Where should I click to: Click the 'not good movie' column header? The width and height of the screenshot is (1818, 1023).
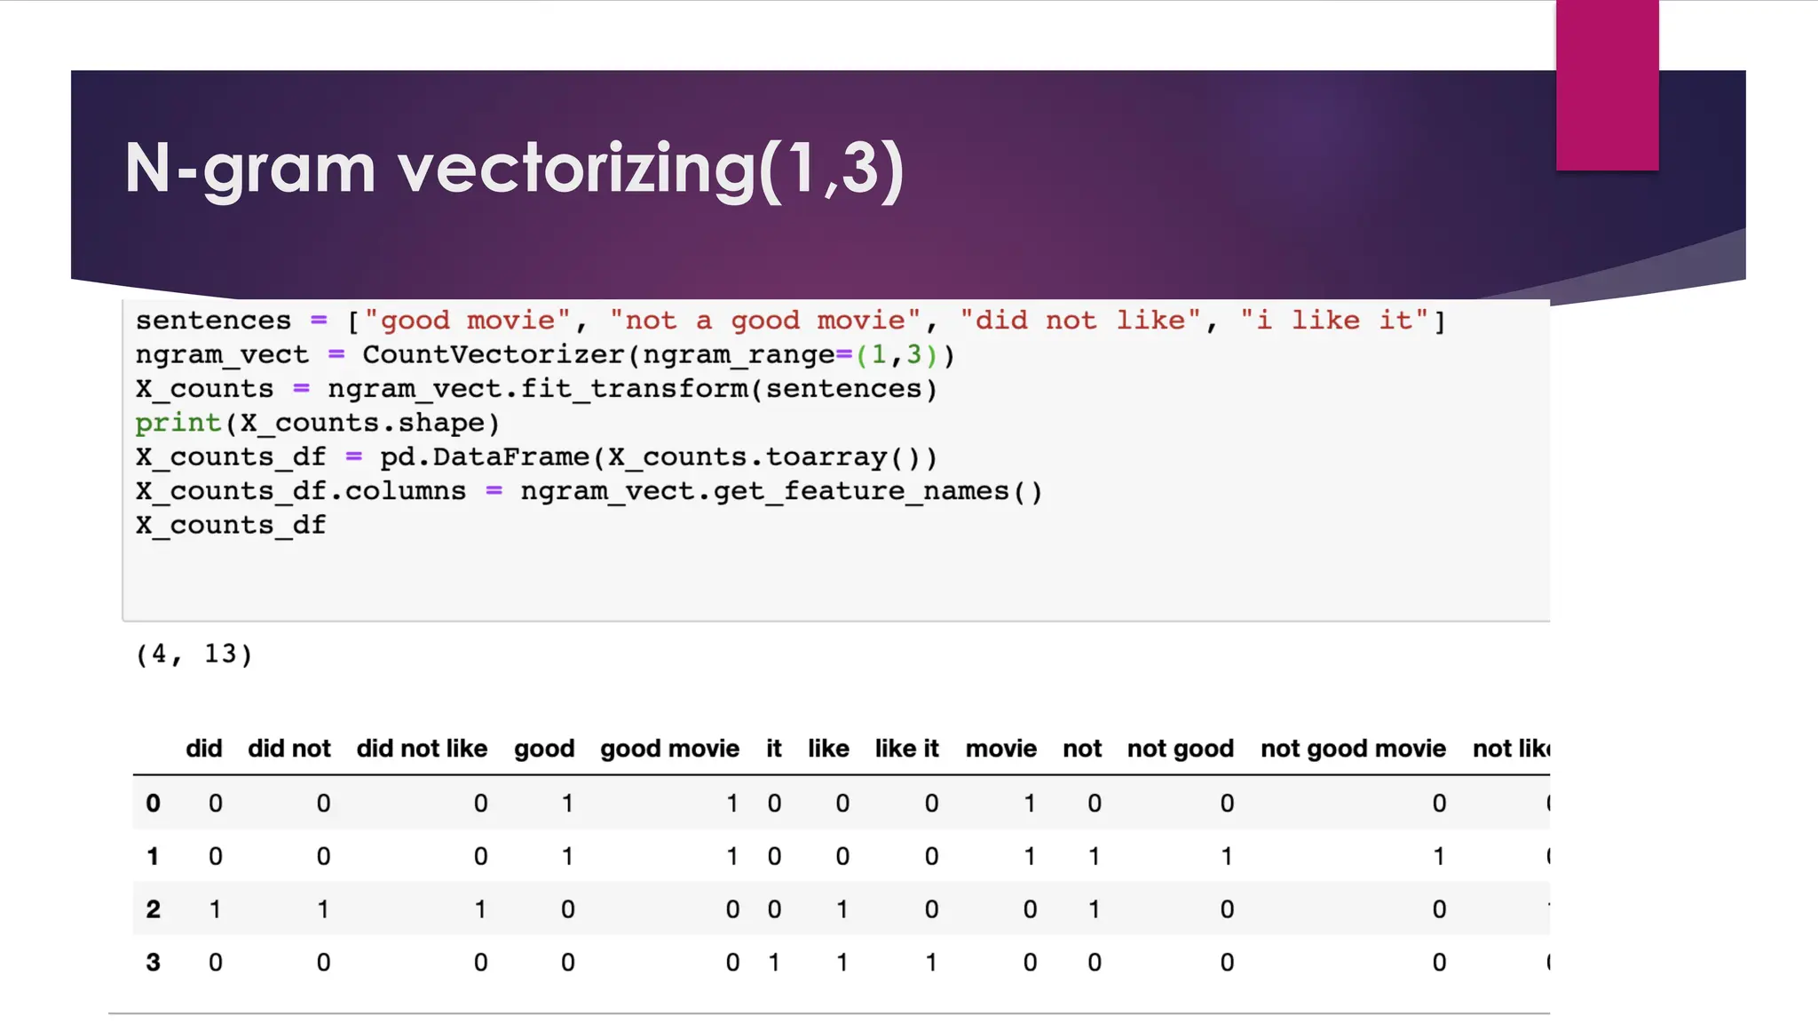click(x=1353, y=749)
